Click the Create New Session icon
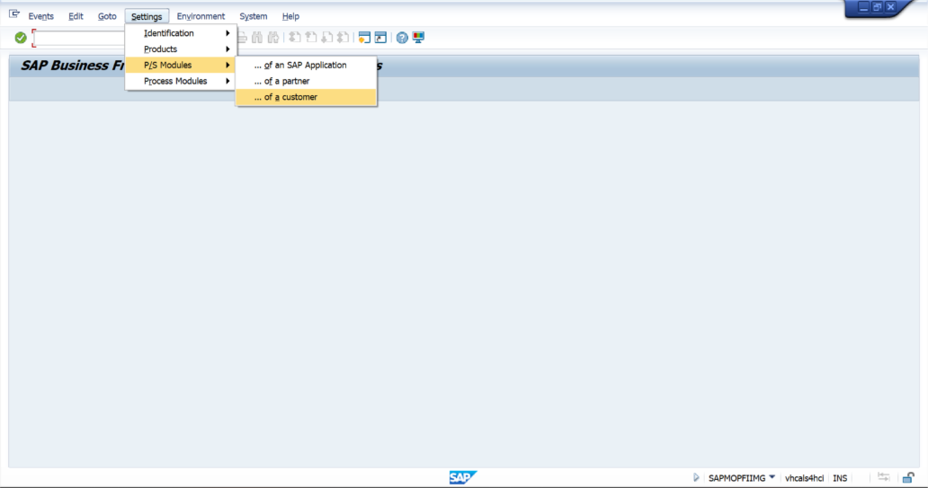 click(364, 38)
